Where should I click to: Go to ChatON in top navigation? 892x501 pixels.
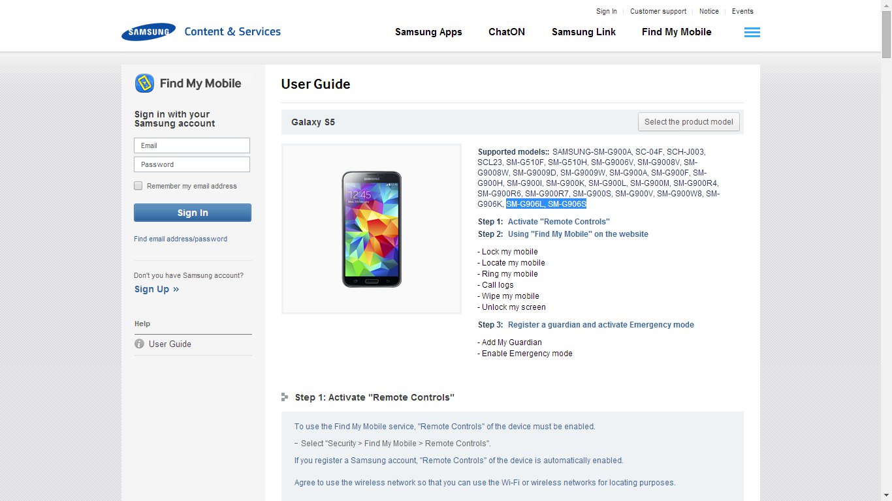[x=507, y=32]
